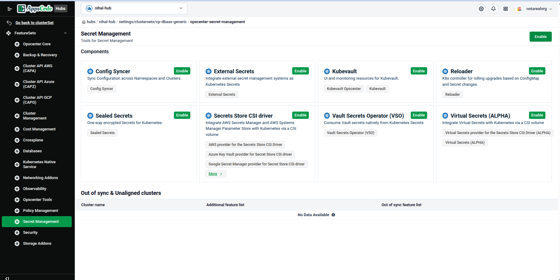
Task: Open Databases in sidebar
Action: 37,151
